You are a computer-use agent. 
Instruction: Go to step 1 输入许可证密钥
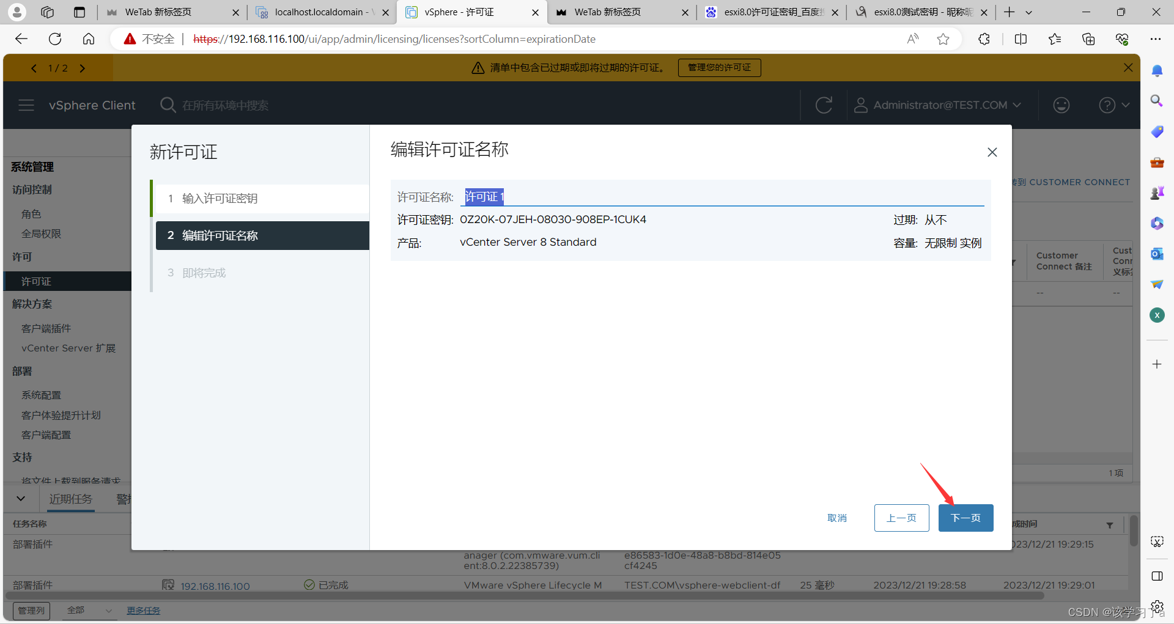(x=262, y=199)
